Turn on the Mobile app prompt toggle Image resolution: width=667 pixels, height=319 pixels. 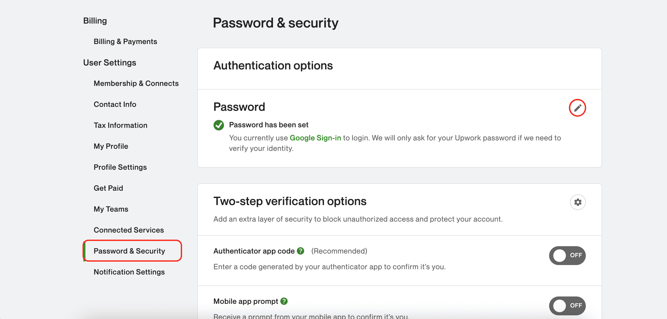567,306
